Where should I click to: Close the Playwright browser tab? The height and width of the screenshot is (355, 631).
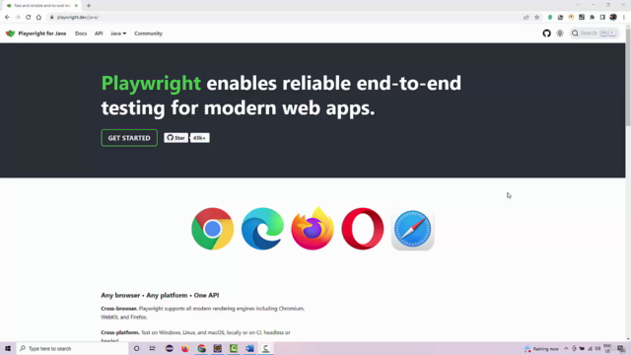point(76,6)
